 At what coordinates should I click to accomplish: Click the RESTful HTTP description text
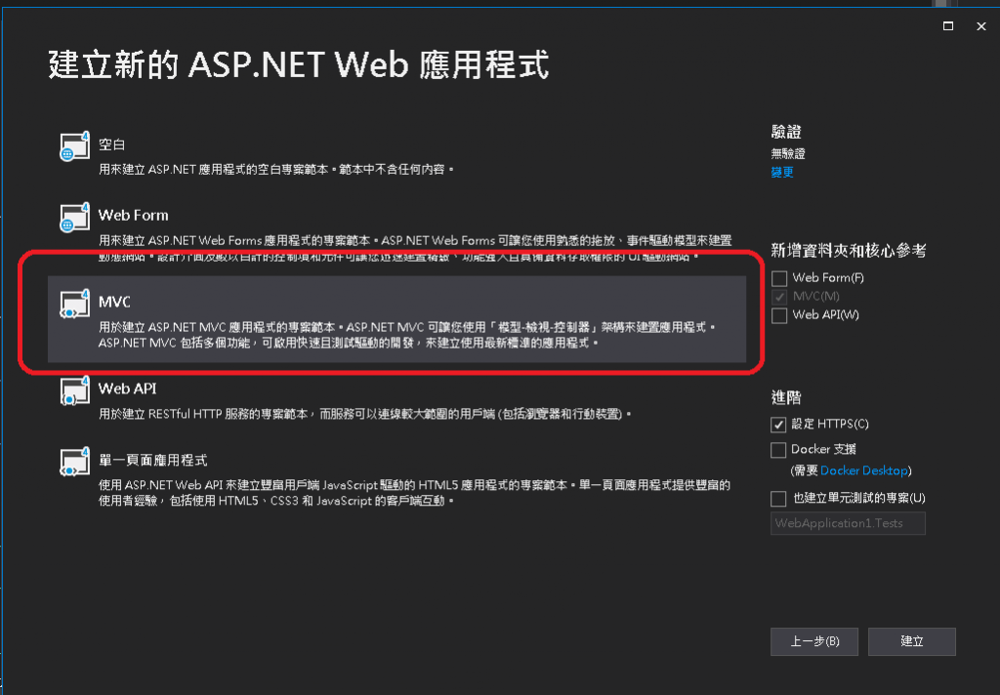[x=365, y=415]
